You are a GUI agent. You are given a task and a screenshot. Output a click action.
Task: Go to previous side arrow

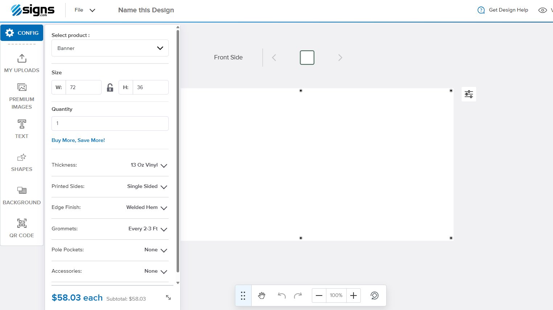(x=274, y=58)
